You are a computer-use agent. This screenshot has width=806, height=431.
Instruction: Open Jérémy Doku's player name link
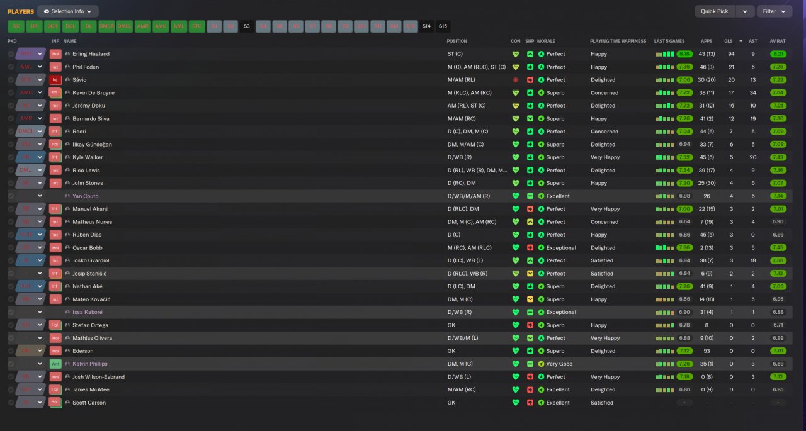(x=89, y=106)
